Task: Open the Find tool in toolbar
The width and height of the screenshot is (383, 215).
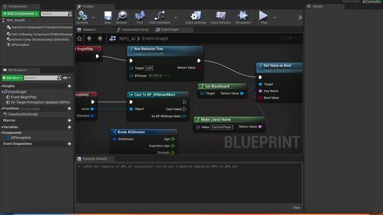Action: coord(139,17)
